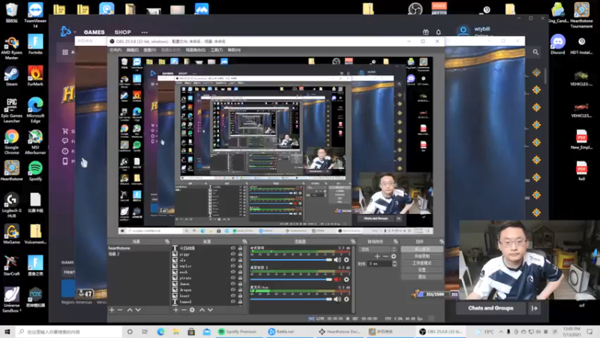The image size is (600, 338).
Task: Click Windows taskbar search box
Action: pos(70,332)
